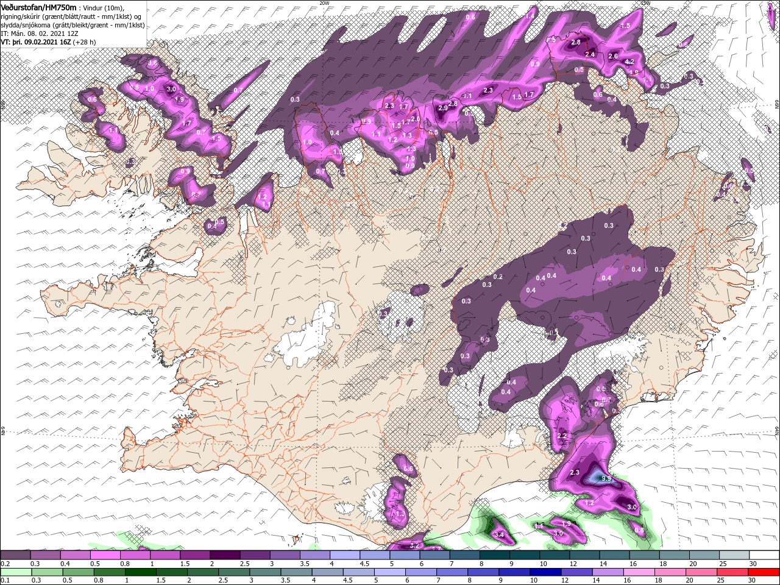Screen dimensions: 780x585
Task: Select snowfall legend swatch between 2.5 and 3
Action: tap(255, 555)
